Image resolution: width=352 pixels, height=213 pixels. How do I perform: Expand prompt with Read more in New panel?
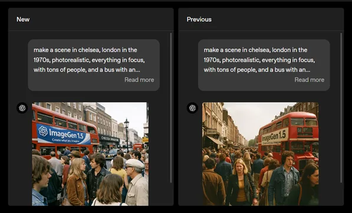point(139,80)
